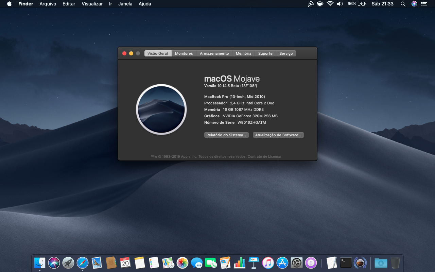435x272 pixels.
Task: Click Wi-Fi status icon in menu bar
Action: click(x=330, y=4)
